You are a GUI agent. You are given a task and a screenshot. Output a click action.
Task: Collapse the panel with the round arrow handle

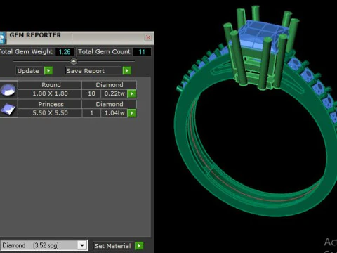click(74, 61)
